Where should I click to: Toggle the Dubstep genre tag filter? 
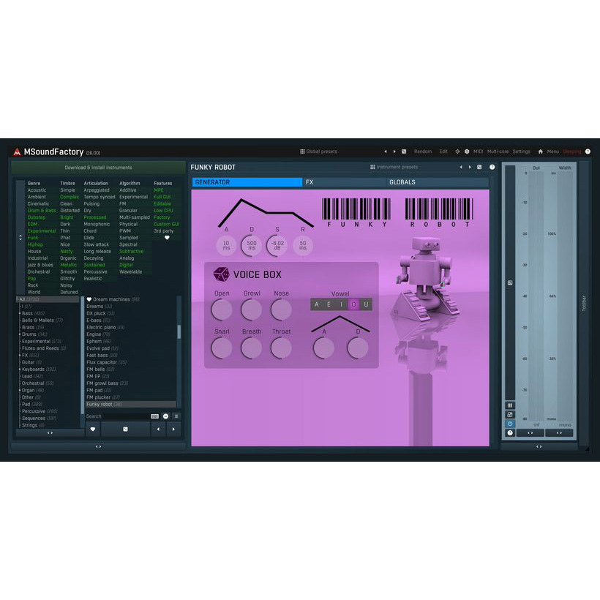click(x=37, y=217)
